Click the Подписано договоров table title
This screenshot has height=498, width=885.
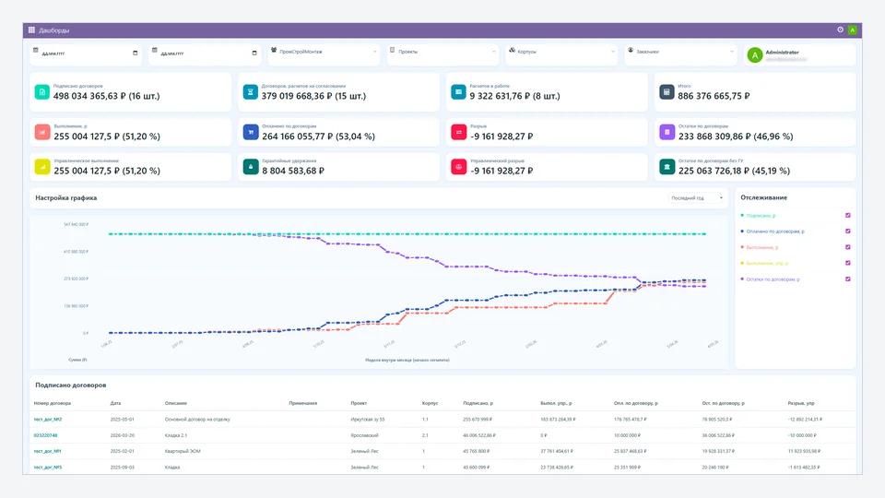tap(71, 385)
